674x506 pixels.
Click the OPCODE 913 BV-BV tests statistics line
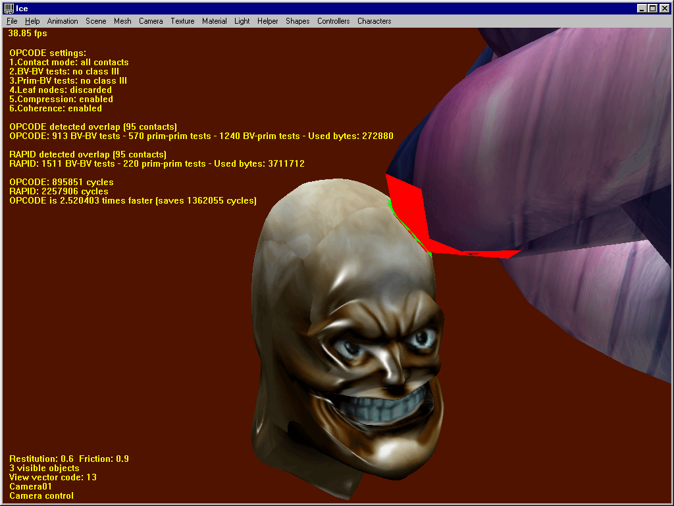201,136
